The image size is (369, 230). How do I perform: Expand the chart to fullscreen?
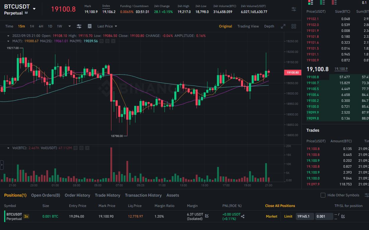[x=283, y=26]
